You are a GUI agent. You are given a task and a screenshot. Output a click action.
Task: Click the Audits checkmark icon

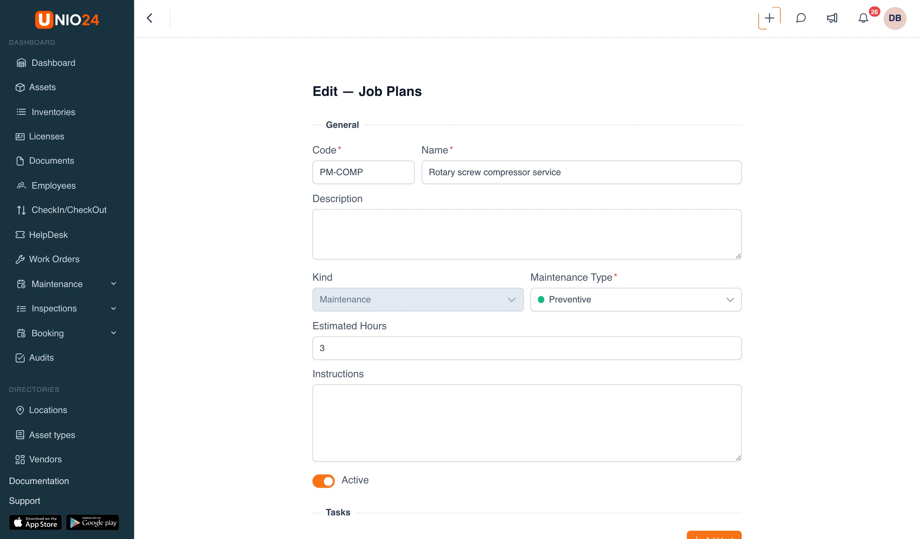point(20,357)
